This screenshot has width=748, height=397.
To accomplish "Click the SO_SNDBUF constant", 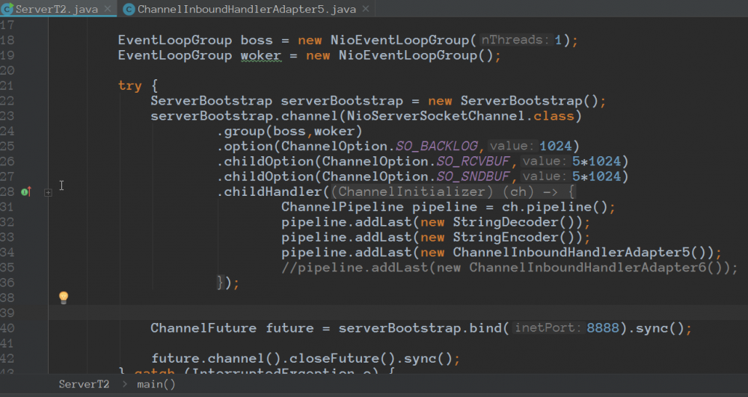I will [x=473, y=176].
